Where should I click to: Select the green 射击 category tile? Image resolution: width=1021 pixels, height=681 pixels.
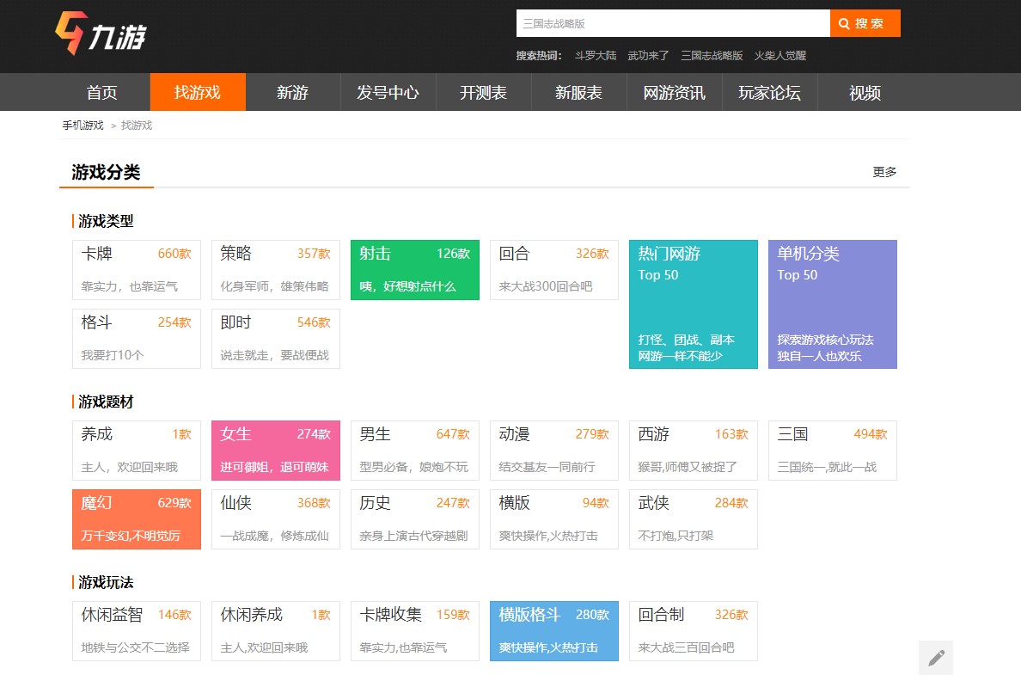(x=414, y=270)
